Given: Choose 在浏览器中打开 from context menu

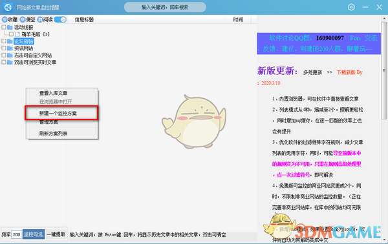Looking at the screenshot, I should (56, 101).
